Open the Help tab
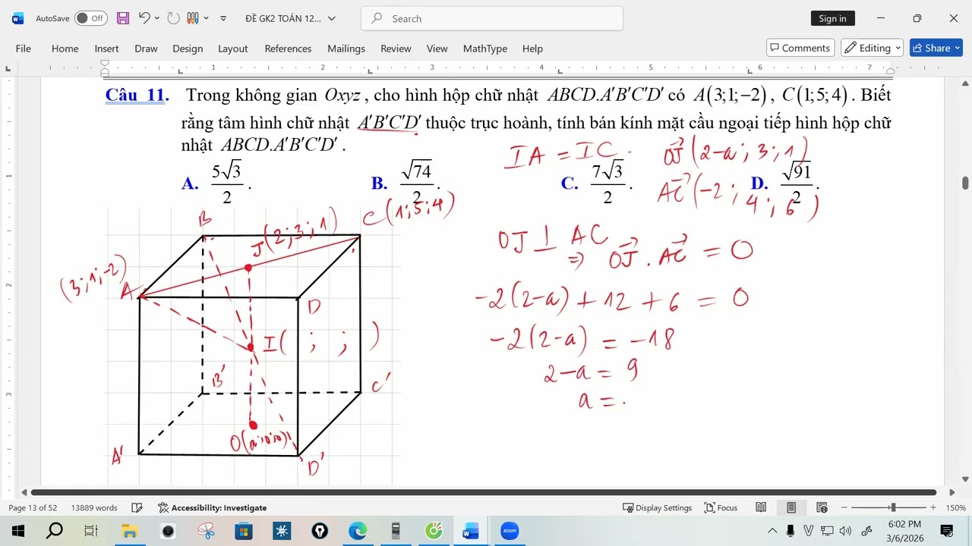972x546 pixels. (x=532, y=49)
